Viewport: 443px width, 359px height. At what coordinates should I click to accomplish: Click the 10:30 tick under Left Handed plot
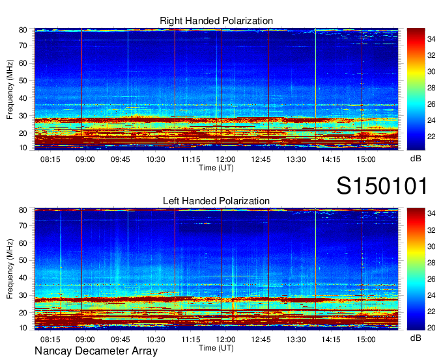(156, 339)
